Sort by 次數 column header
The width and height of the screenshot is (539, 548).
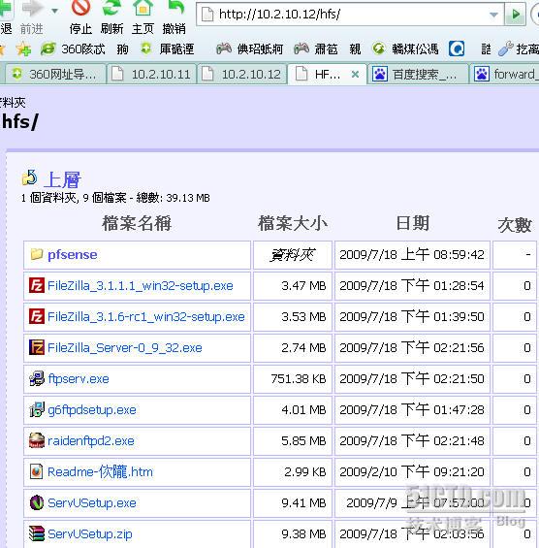515,225
